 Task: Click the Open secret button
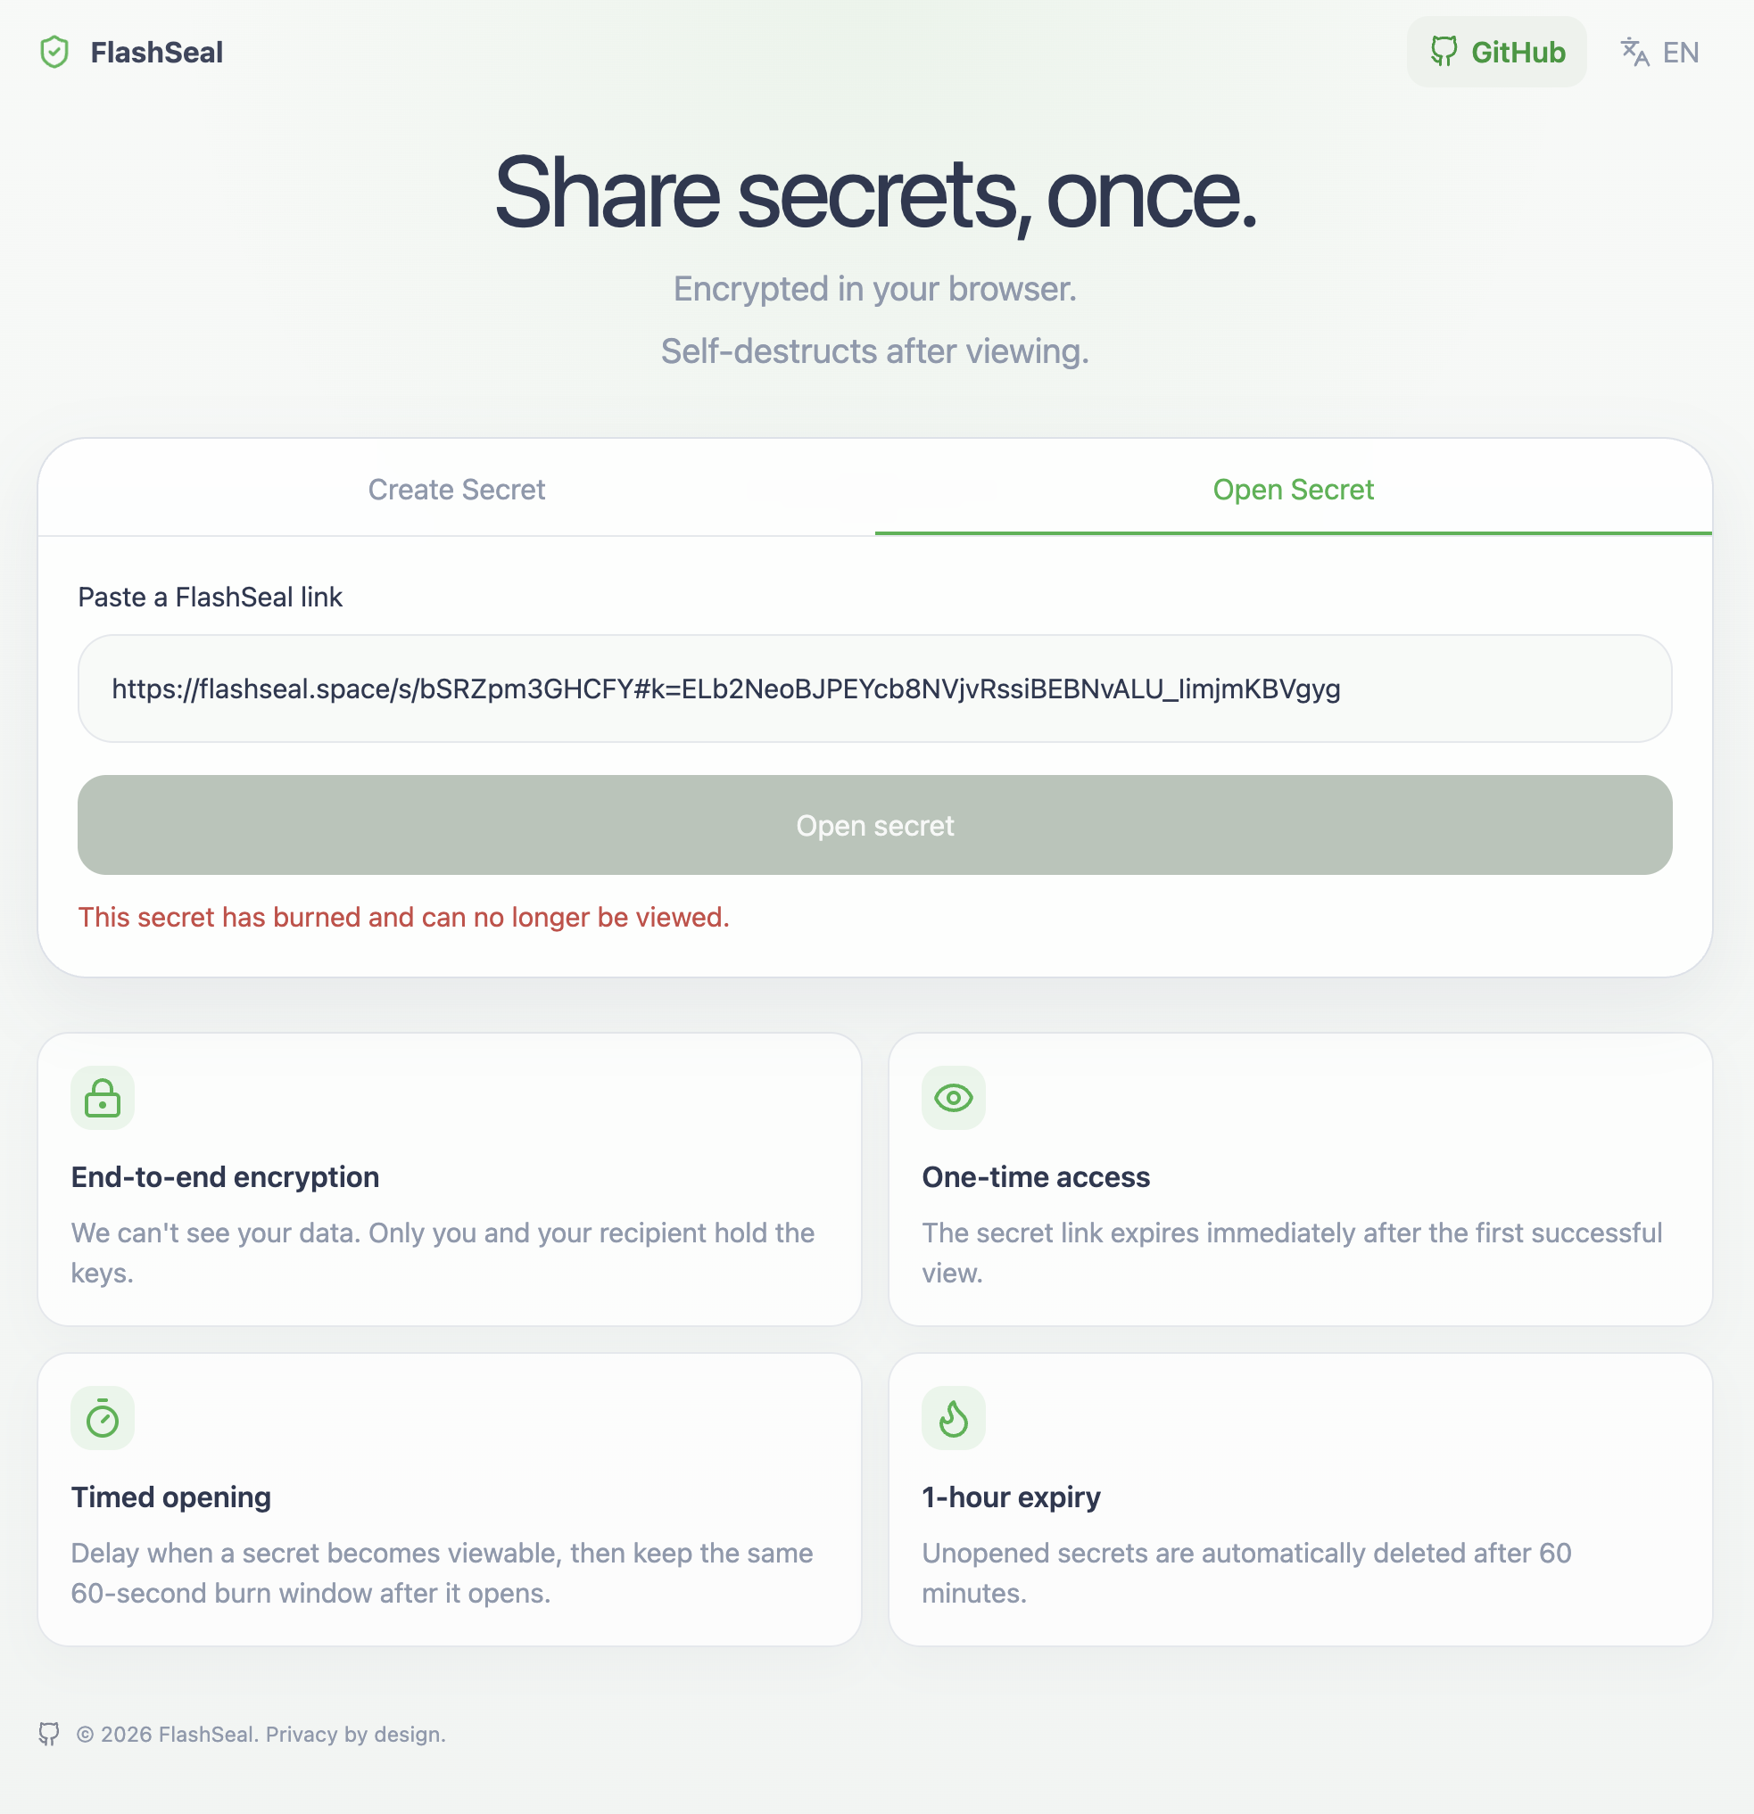[875, 825]
